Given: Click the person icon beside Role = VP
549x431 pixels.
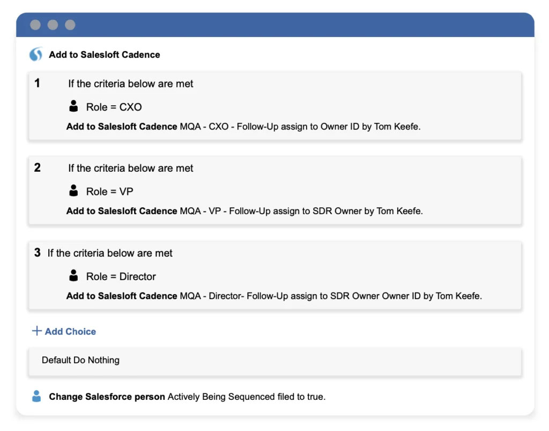Looking at the screenshot, I should 74,191.
